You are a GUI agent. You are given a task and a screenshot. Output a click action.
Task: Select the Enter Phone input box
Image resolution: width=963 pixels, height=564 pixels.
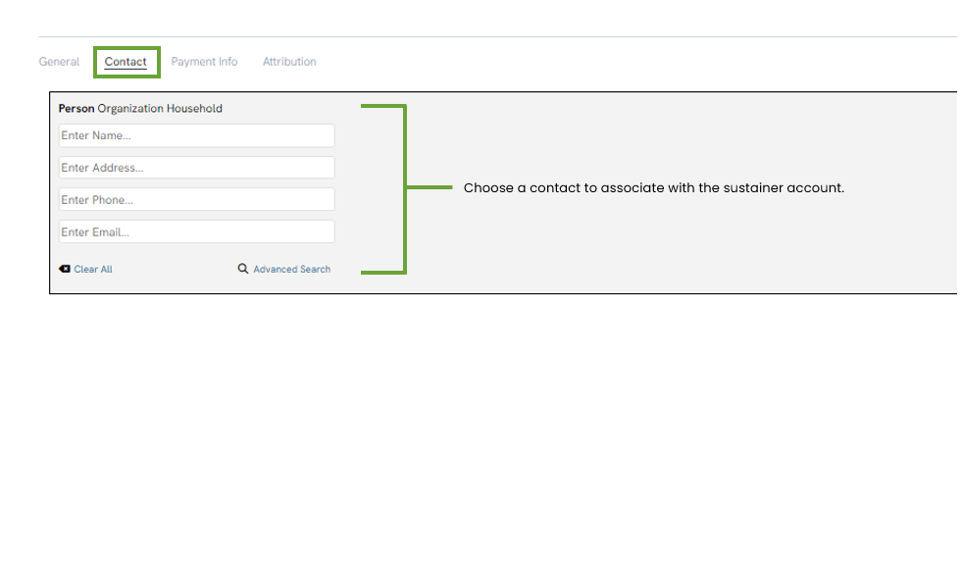coord(196,200)
